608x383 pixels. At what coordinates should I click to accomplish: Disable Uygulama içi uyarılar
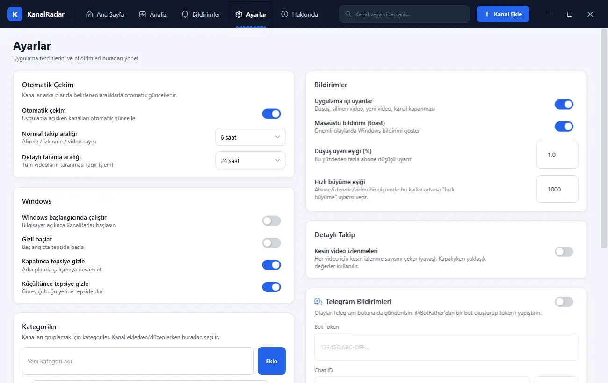(564, 105)
